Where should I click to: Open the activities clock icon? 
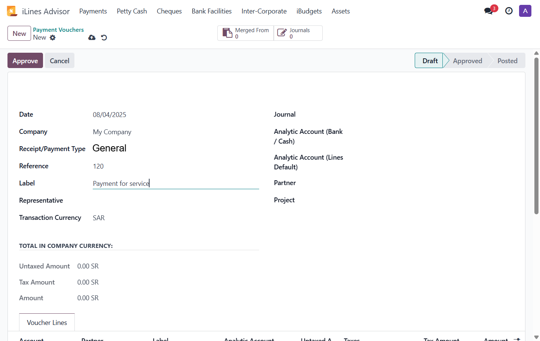pyautogui.click(x=509, y=11)
